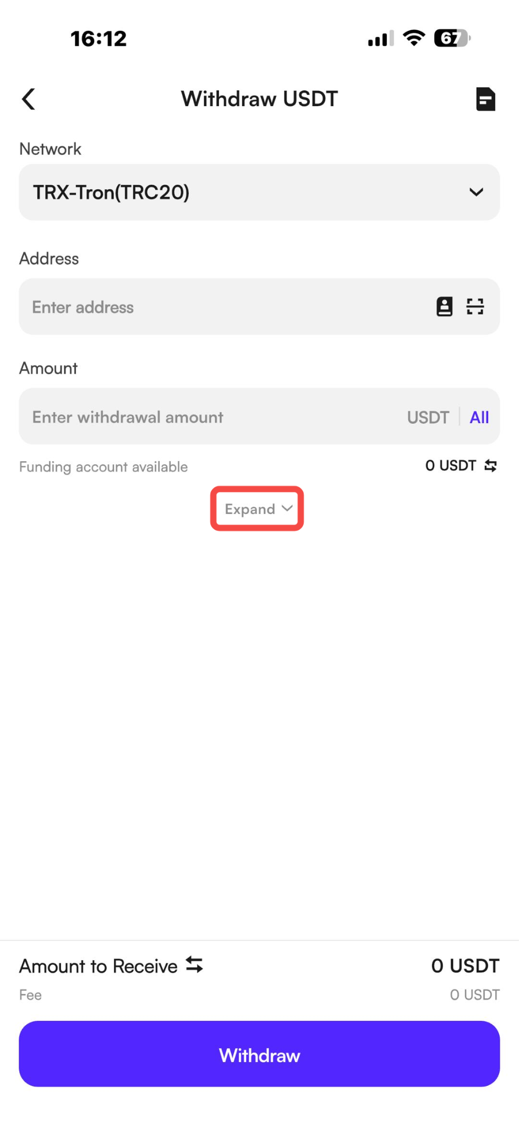Tap the battery indicator in status bar

(452, 38)
